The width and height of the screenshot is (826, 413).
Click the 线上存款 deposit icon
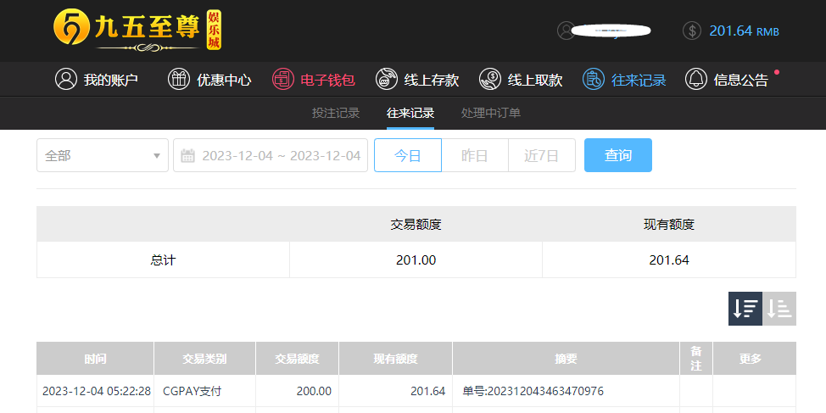click(x=386, y=79)
